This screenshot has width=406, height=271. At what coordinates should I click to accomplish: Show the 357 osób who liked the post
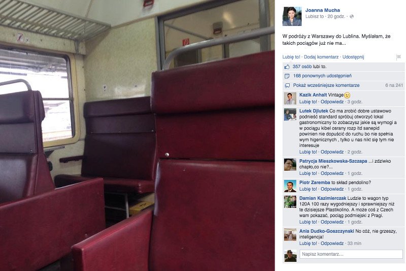click(302, 67)
